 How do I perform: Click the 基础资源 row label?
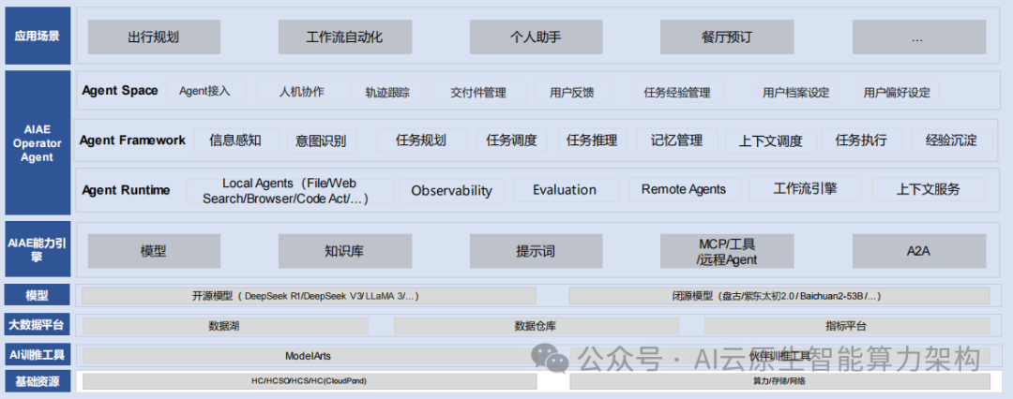(38, 381)
